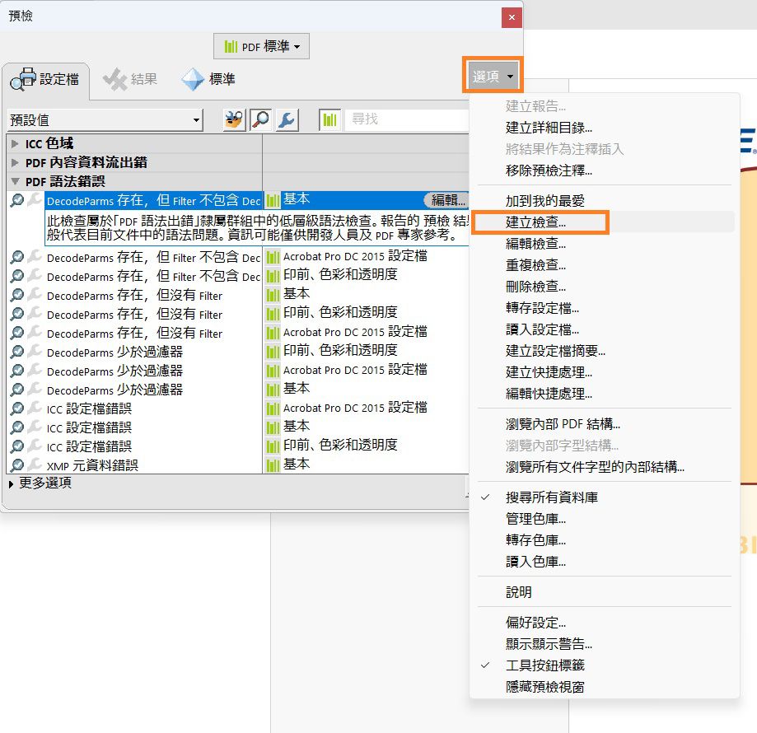This screenshot has height=733, width=757.
Task: Choose 編輯快捷處理... menu item
Action: (549, 394)
